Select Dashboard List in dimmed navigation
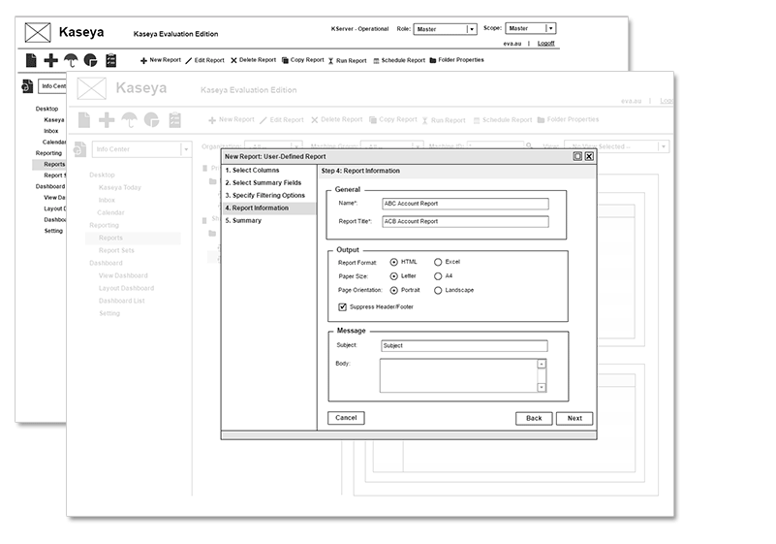 pos(121,301)
